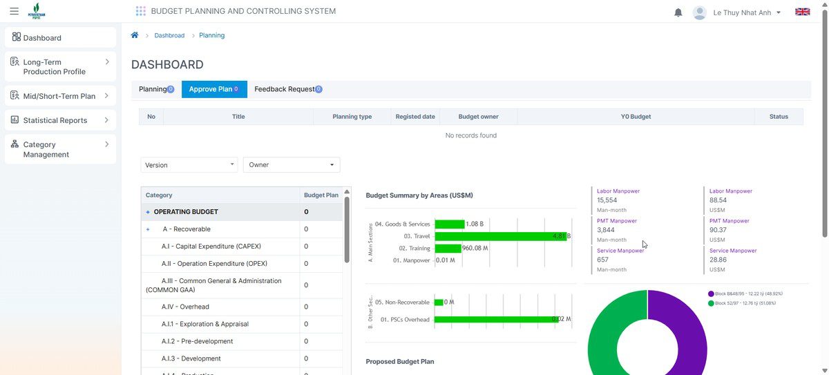Click PMT Manpower 90.37 US$M value
Image resolution: width=829 pixels, height=375 pixels.
(x=718, y=230)
